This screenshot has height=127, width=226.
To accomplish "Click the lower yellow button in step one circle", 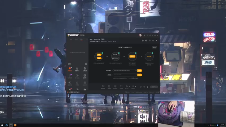I will (x=99, y=58).
